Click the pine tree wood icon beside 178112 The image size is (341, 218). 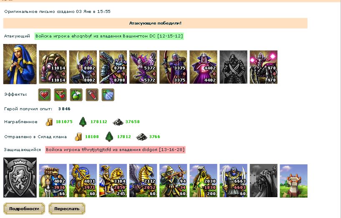(83, 121)
